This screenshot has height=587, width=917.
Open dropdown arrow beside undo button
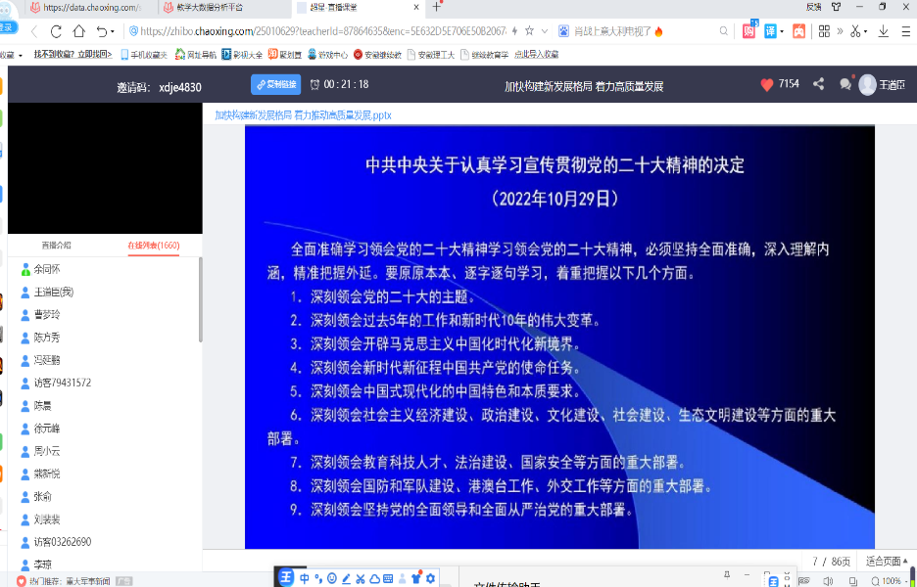pos(114,31)
